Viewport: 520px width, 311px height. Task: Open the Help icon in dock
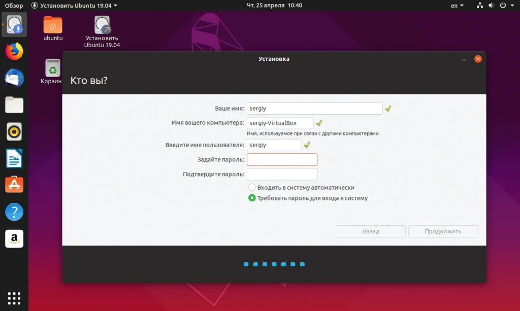tap(14, 212)
